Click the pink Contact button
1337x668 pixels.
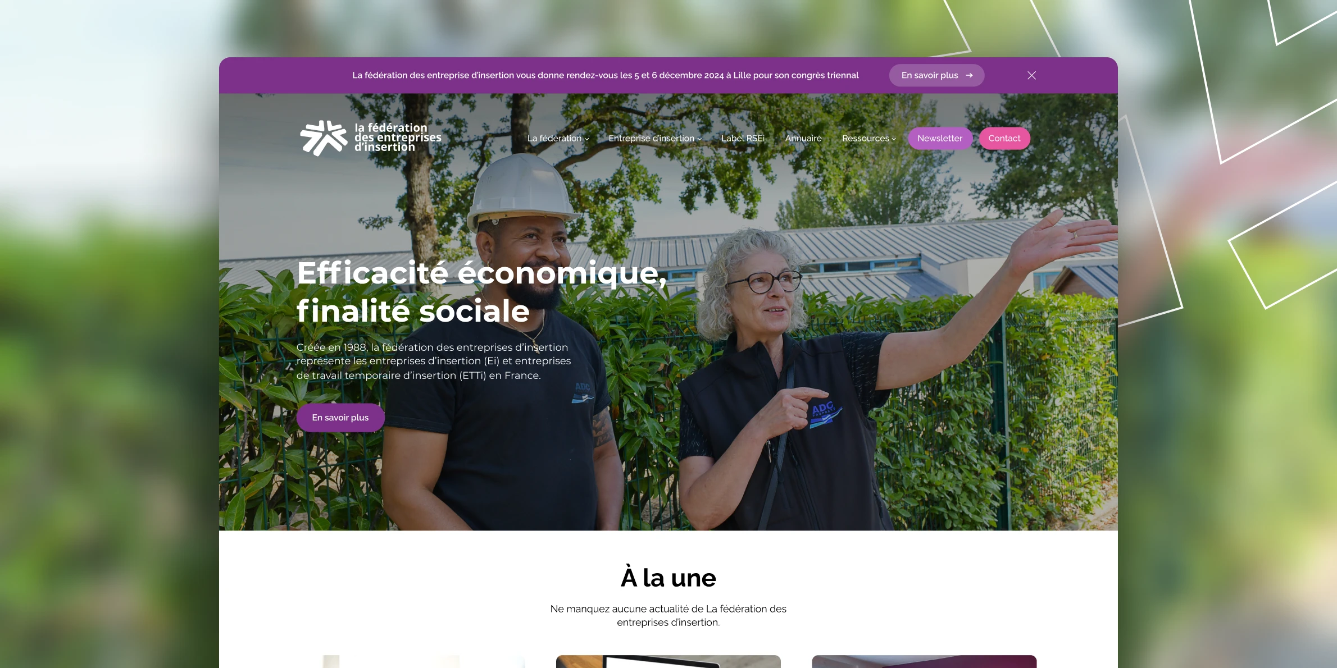[1004, 138]
